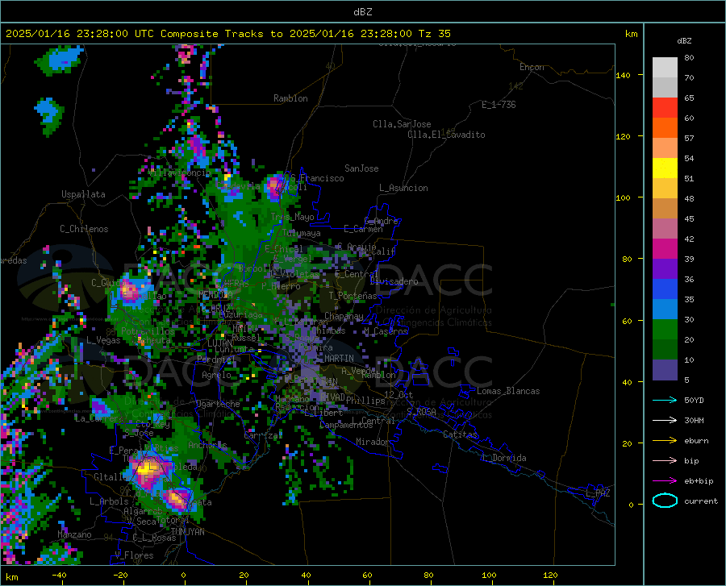Pick the dark orange swatch between 60 and 57

tap(665, 128)
